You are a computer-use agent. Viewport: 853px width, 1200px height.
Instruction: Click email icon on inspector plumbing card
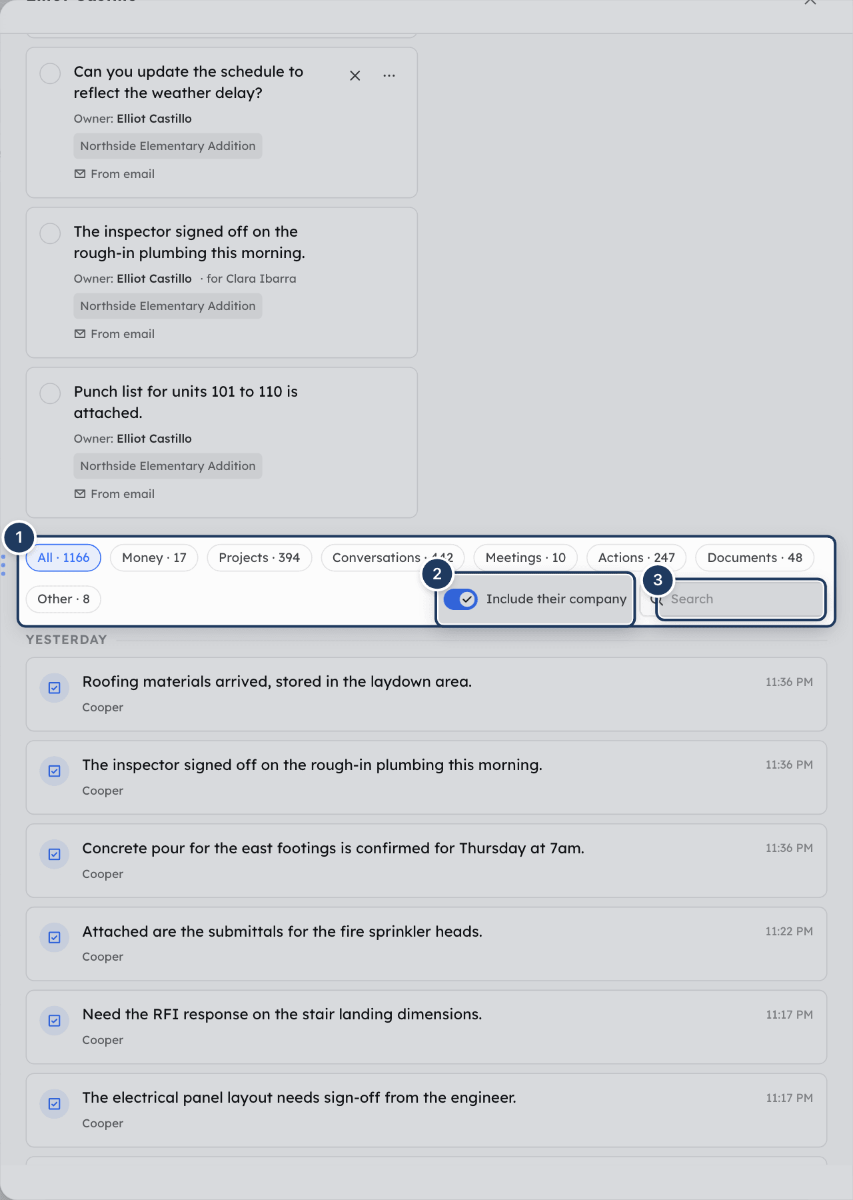pos(80,334)
